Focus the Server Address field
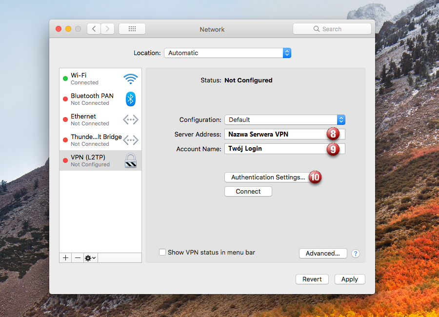Image resolution: width=439 pixels, height=317 pixels. pyautogui.click(x=285, y=134)
